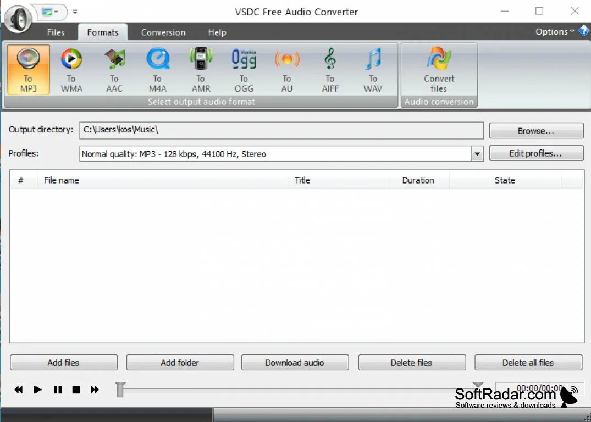
Task: Start conversion with Convert files icon
Action: click(x=439, y=69)
